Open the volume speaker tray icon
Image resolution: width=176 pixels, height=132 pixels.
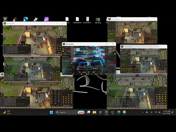pyautogui.click(x=159, y=112)
